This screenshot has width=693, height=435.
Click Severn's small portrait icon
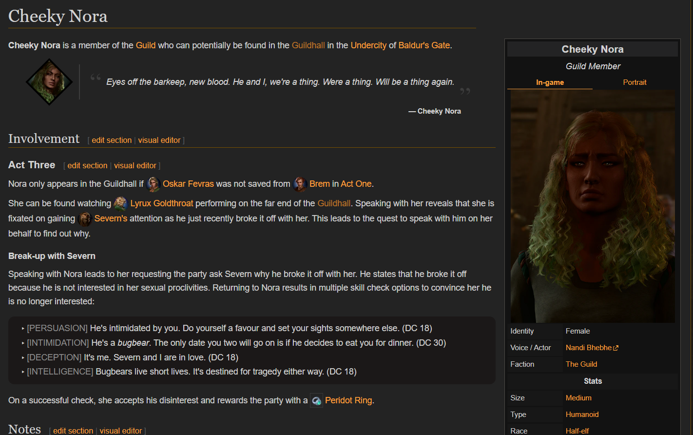point(85,219)
